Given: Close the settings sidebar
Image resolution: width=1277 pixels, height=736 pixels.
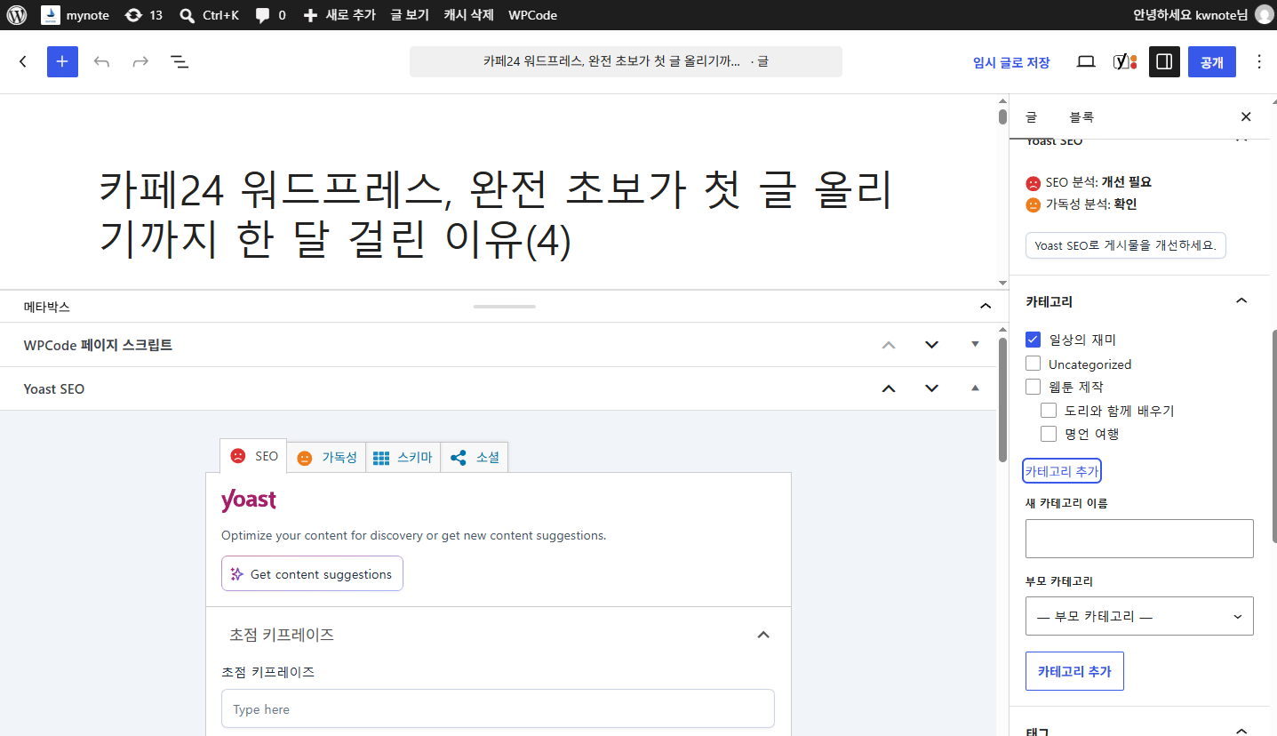Looking at the screenshot, I should (x=1246, y=116).
